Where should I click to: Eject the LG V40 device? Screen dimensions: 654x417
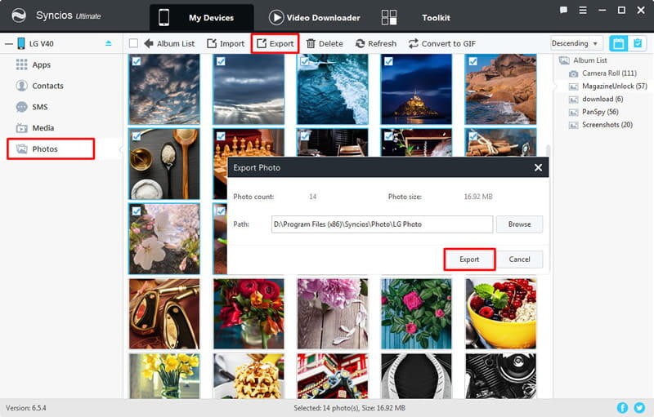(x=109, y=43)
